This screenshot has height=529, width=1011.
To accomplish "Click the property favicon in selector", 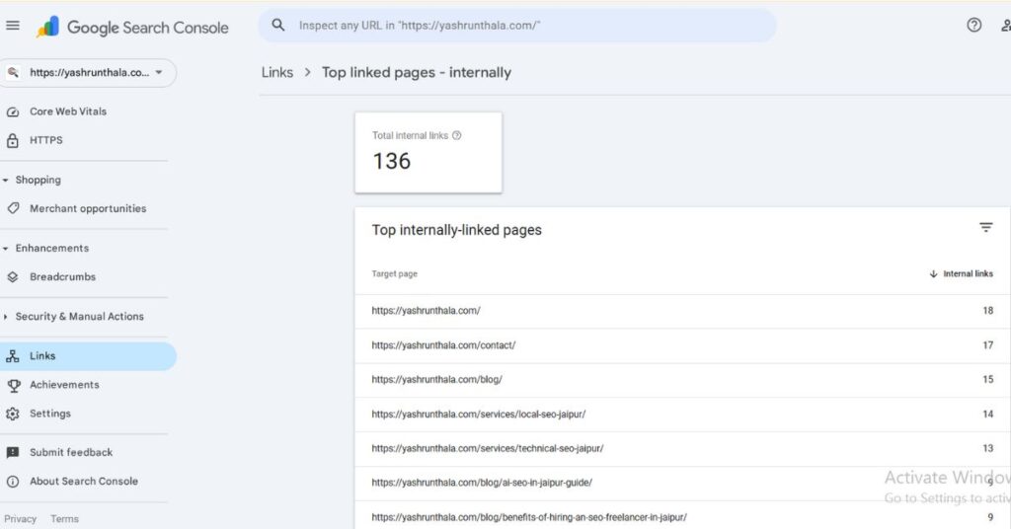I will pos(13,72).
